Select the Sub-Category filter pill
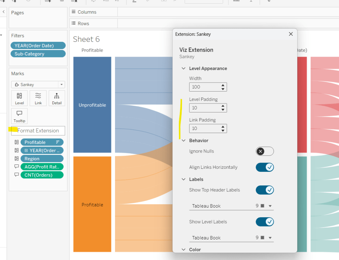 38,54
